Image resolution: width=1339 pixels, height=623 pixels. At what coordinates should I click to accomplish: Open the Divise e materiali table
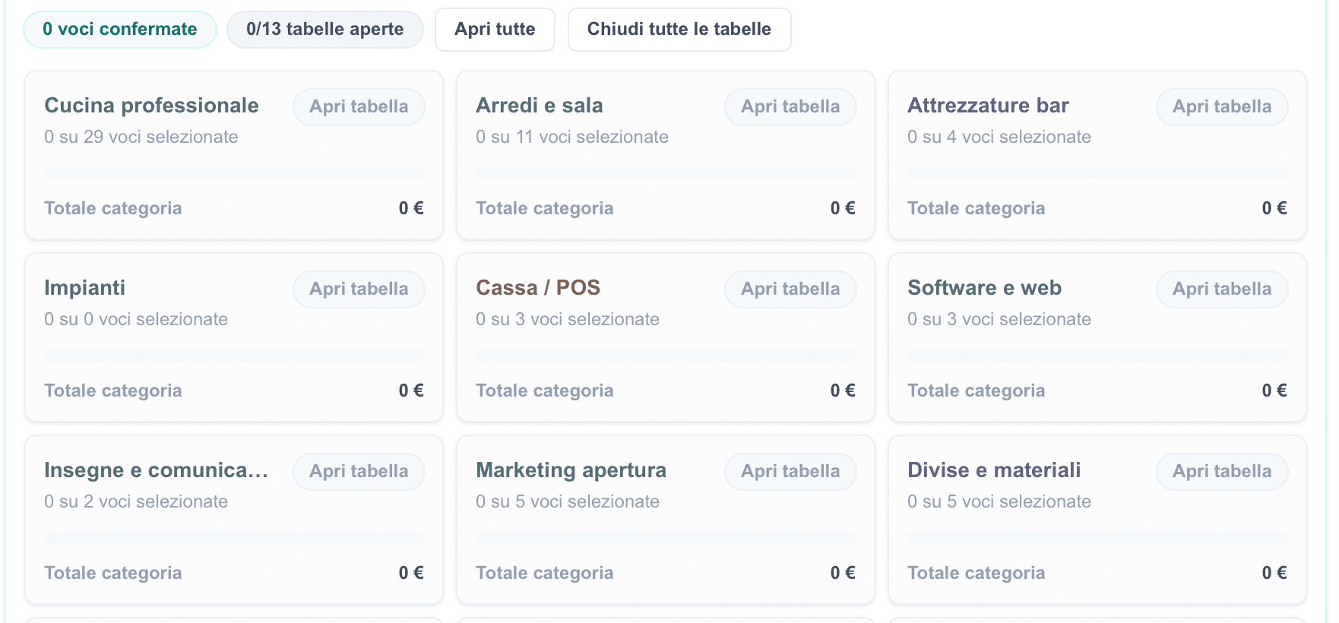(x=1222, y=472)
